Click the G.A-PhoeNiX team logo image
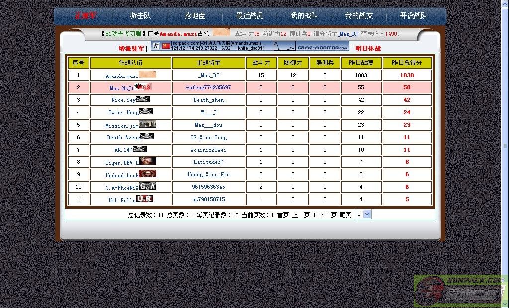The image size is (509, 308). 147,186
